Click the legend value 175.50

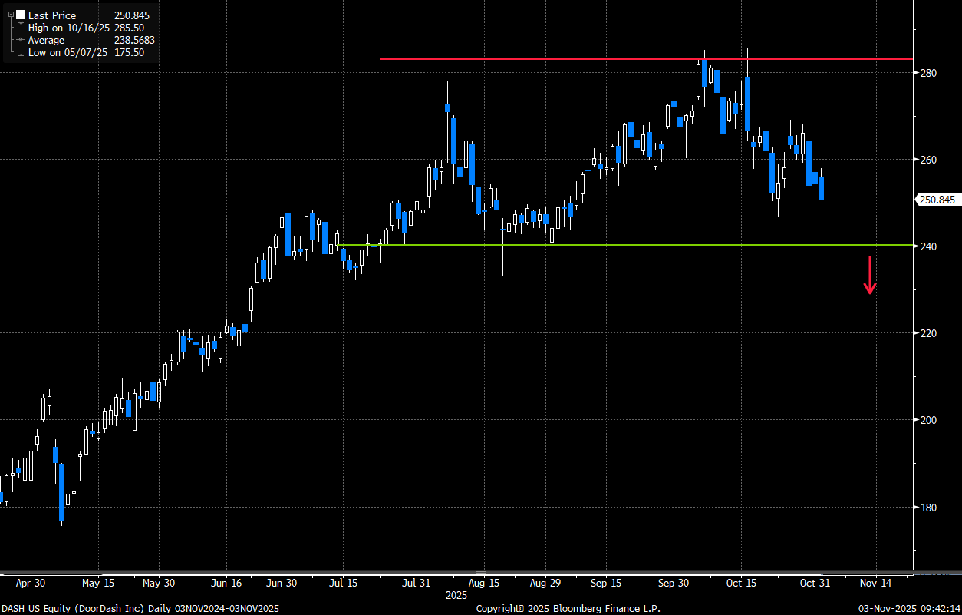[129, 52]
